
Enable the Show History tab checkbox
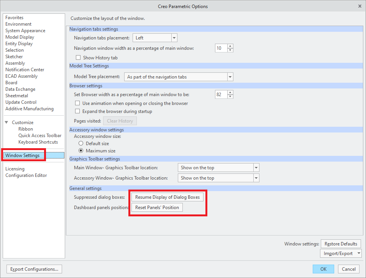pos(78,57)
